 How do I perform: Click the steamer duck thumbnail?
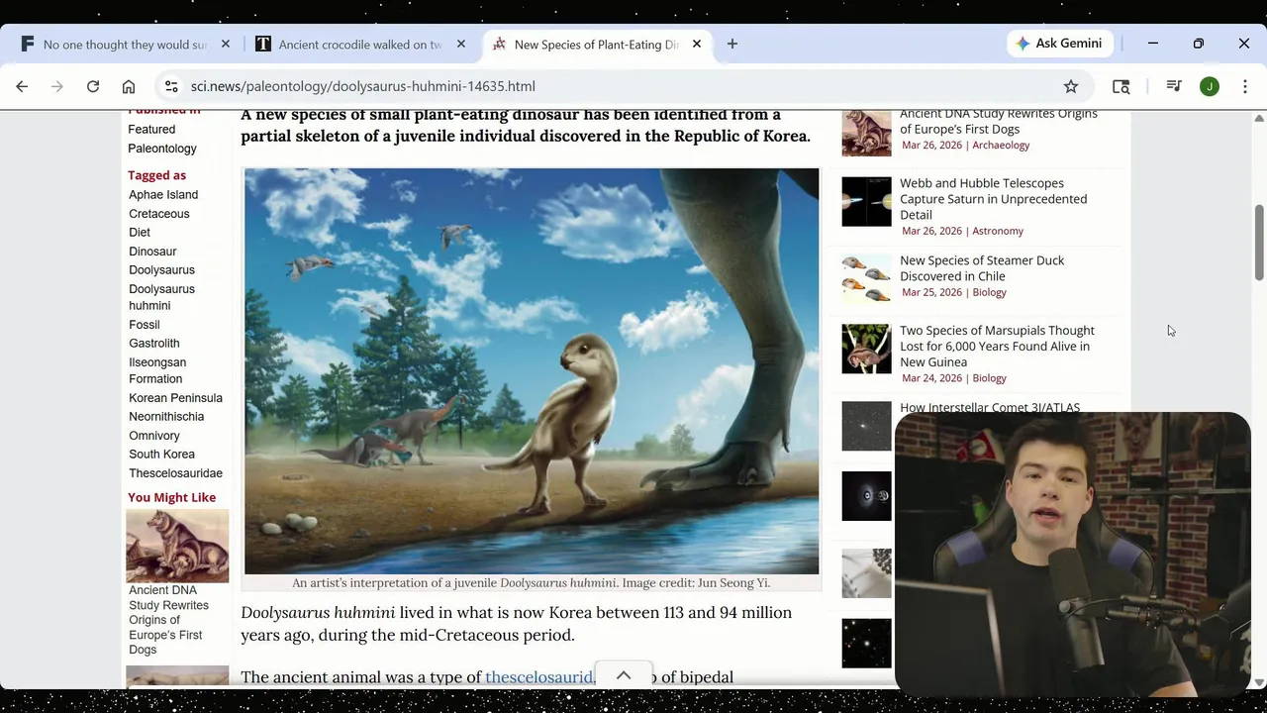click(866, 278)
